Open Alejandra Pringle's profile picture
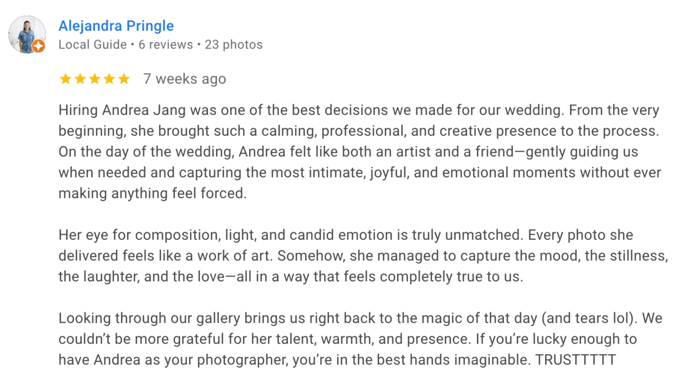The image size is (675, 384). (x=27, y=34)
